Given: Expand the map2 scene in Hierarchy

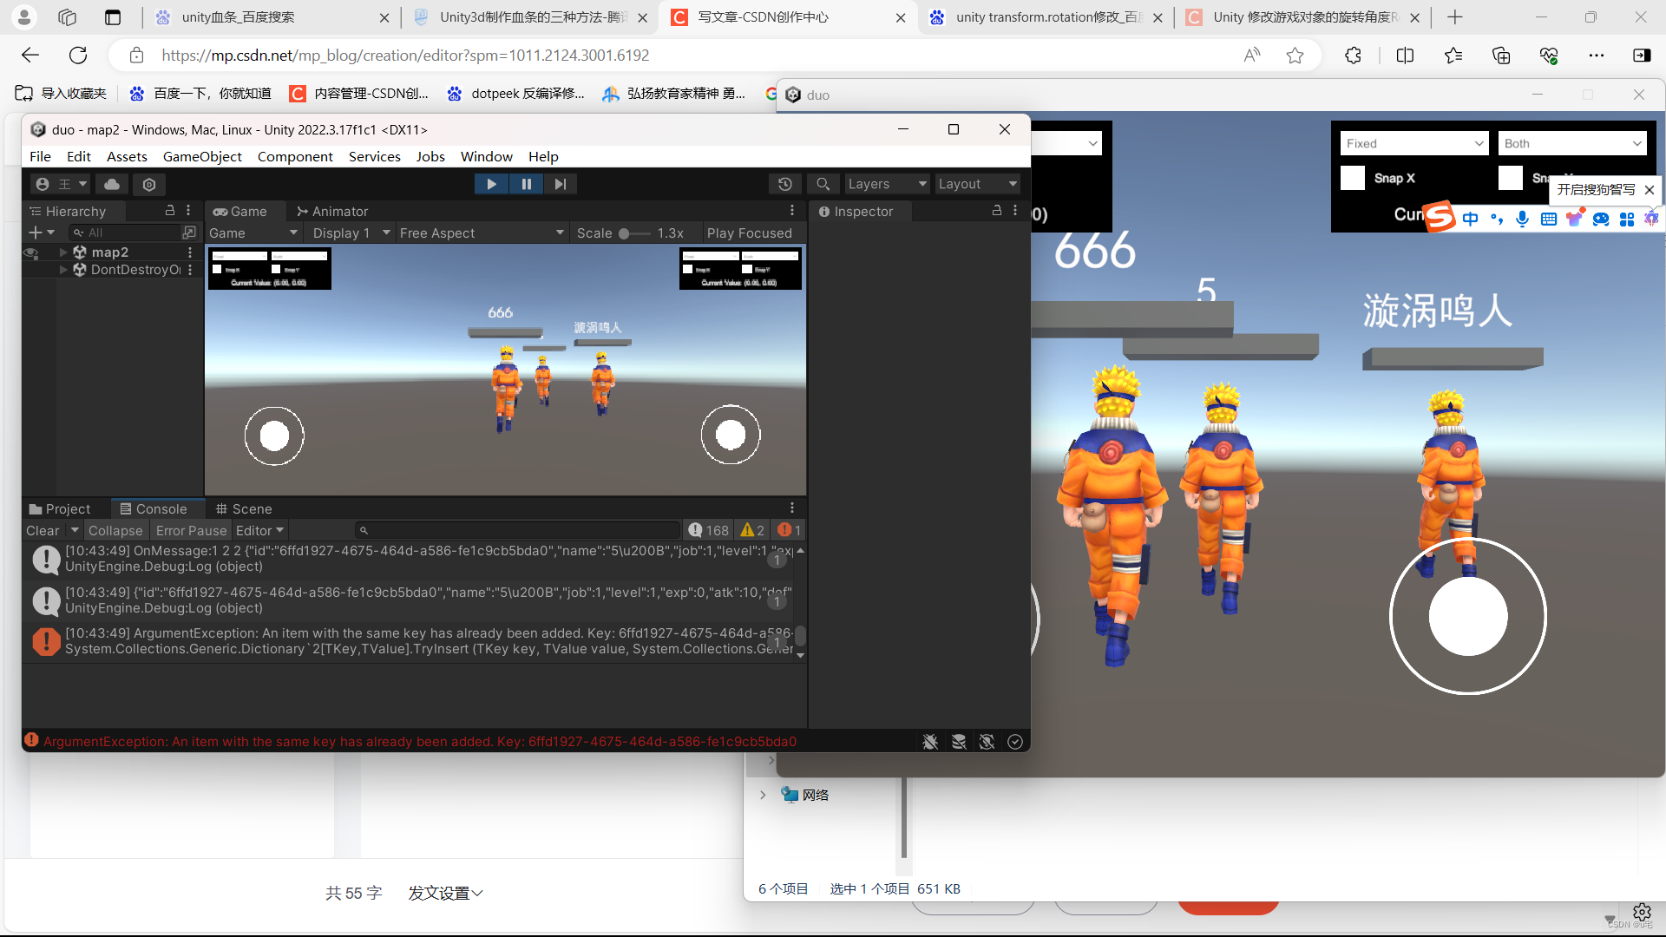Looking at the screenshot, I should (63, 252).
